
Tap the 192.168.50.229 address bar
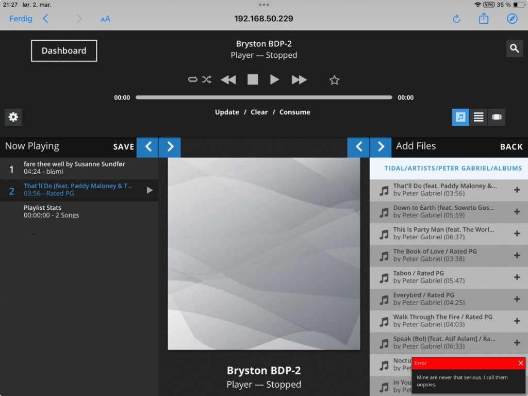click(263, 19)
